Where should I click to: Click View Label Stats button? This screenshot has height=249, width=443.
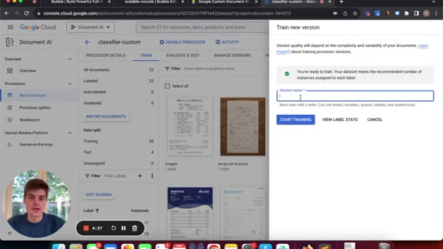[x=340, y=120]
